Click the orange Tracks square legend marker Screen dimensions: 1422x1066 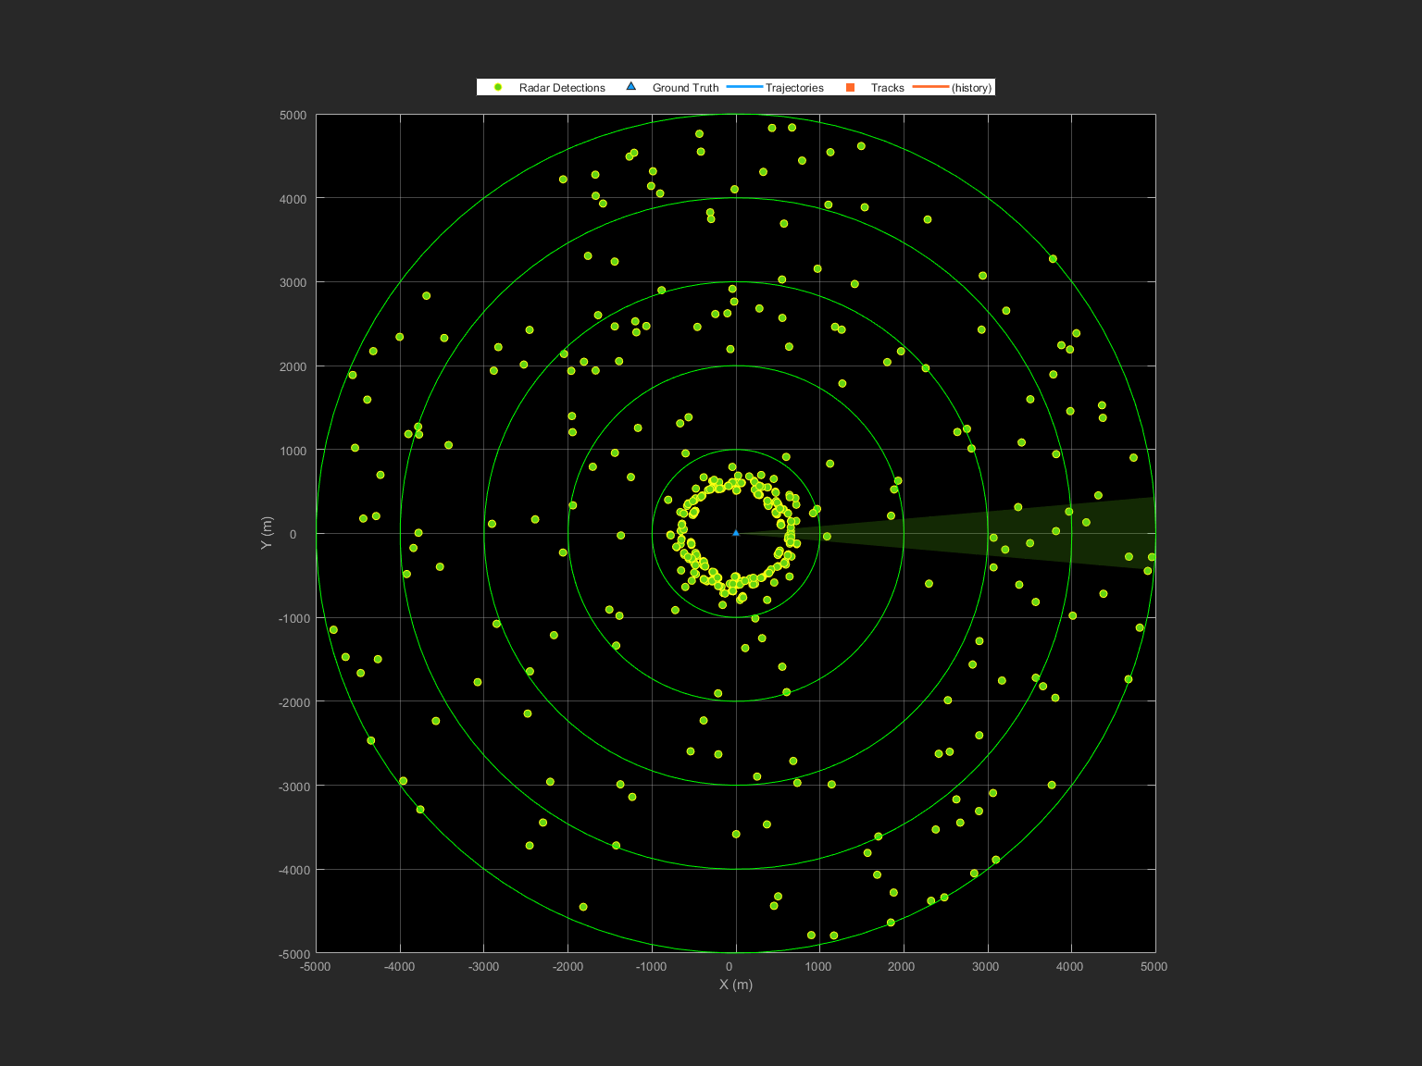pyautogui.click(x=850, y=86)
